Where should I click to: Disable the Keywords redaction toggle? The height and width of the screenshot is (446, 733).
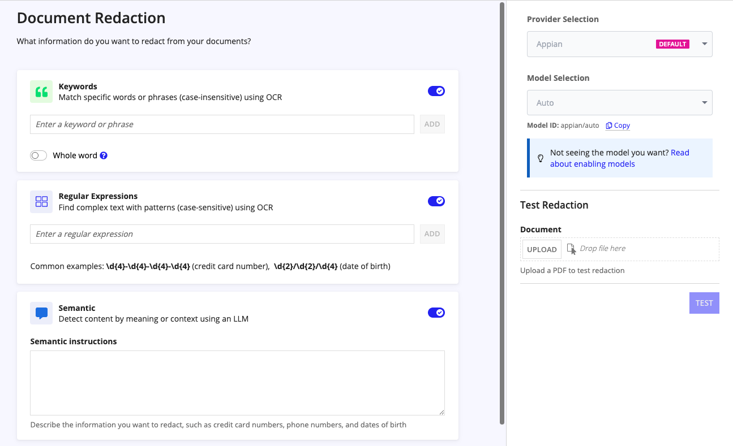pyautogui.click(x=436, y=91)
